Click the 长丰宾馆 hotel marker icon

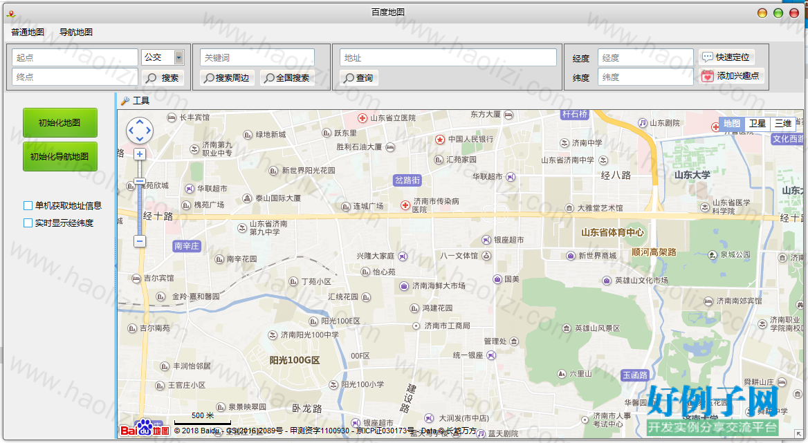click(x=172, y=117)
